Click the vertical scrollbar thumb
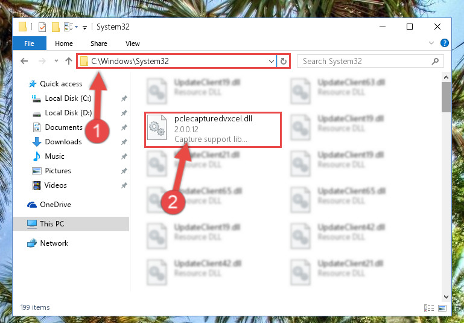This screenshot has height=323, width=464. click(447, 97)
